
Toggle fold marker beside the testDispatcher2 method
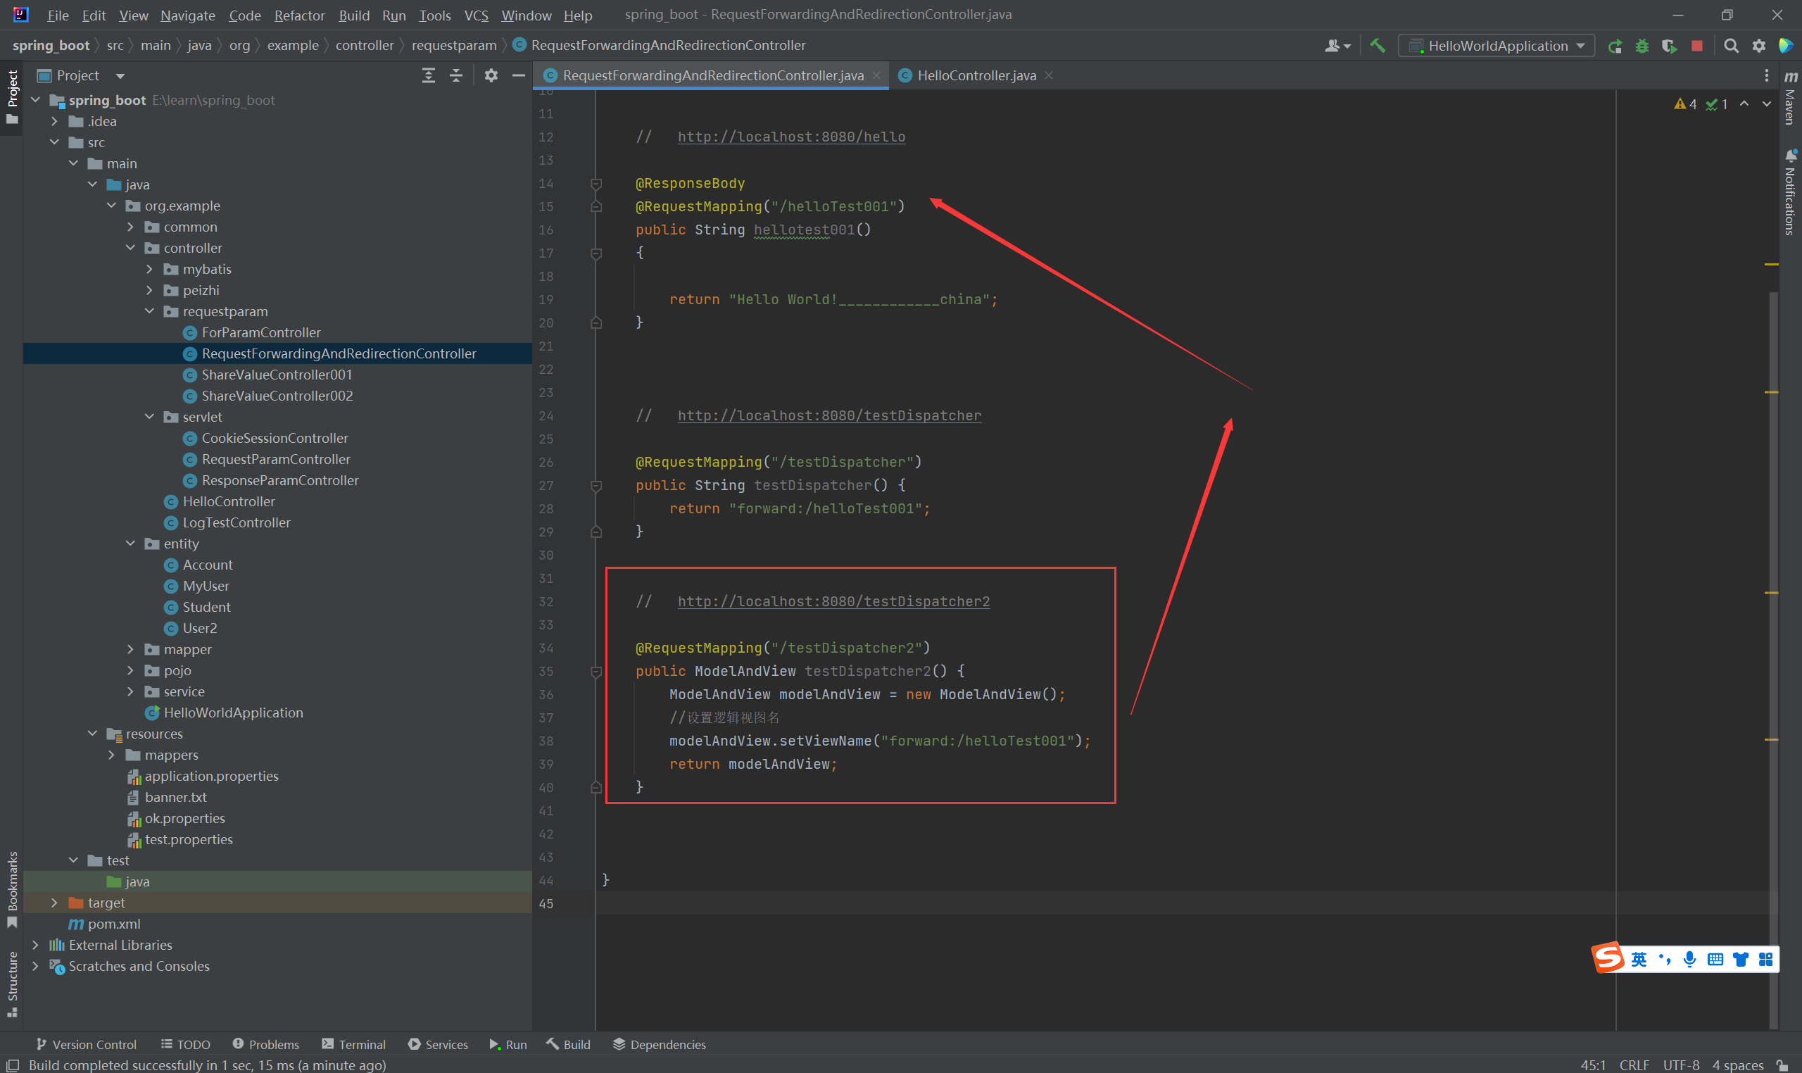pos(596,672)
